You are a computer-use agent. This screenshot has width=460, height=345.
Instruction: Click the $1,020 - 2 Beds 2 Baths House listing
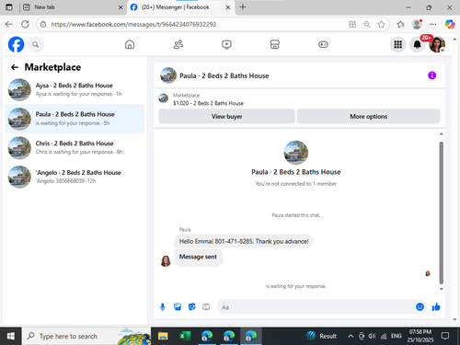click(208, 103)
